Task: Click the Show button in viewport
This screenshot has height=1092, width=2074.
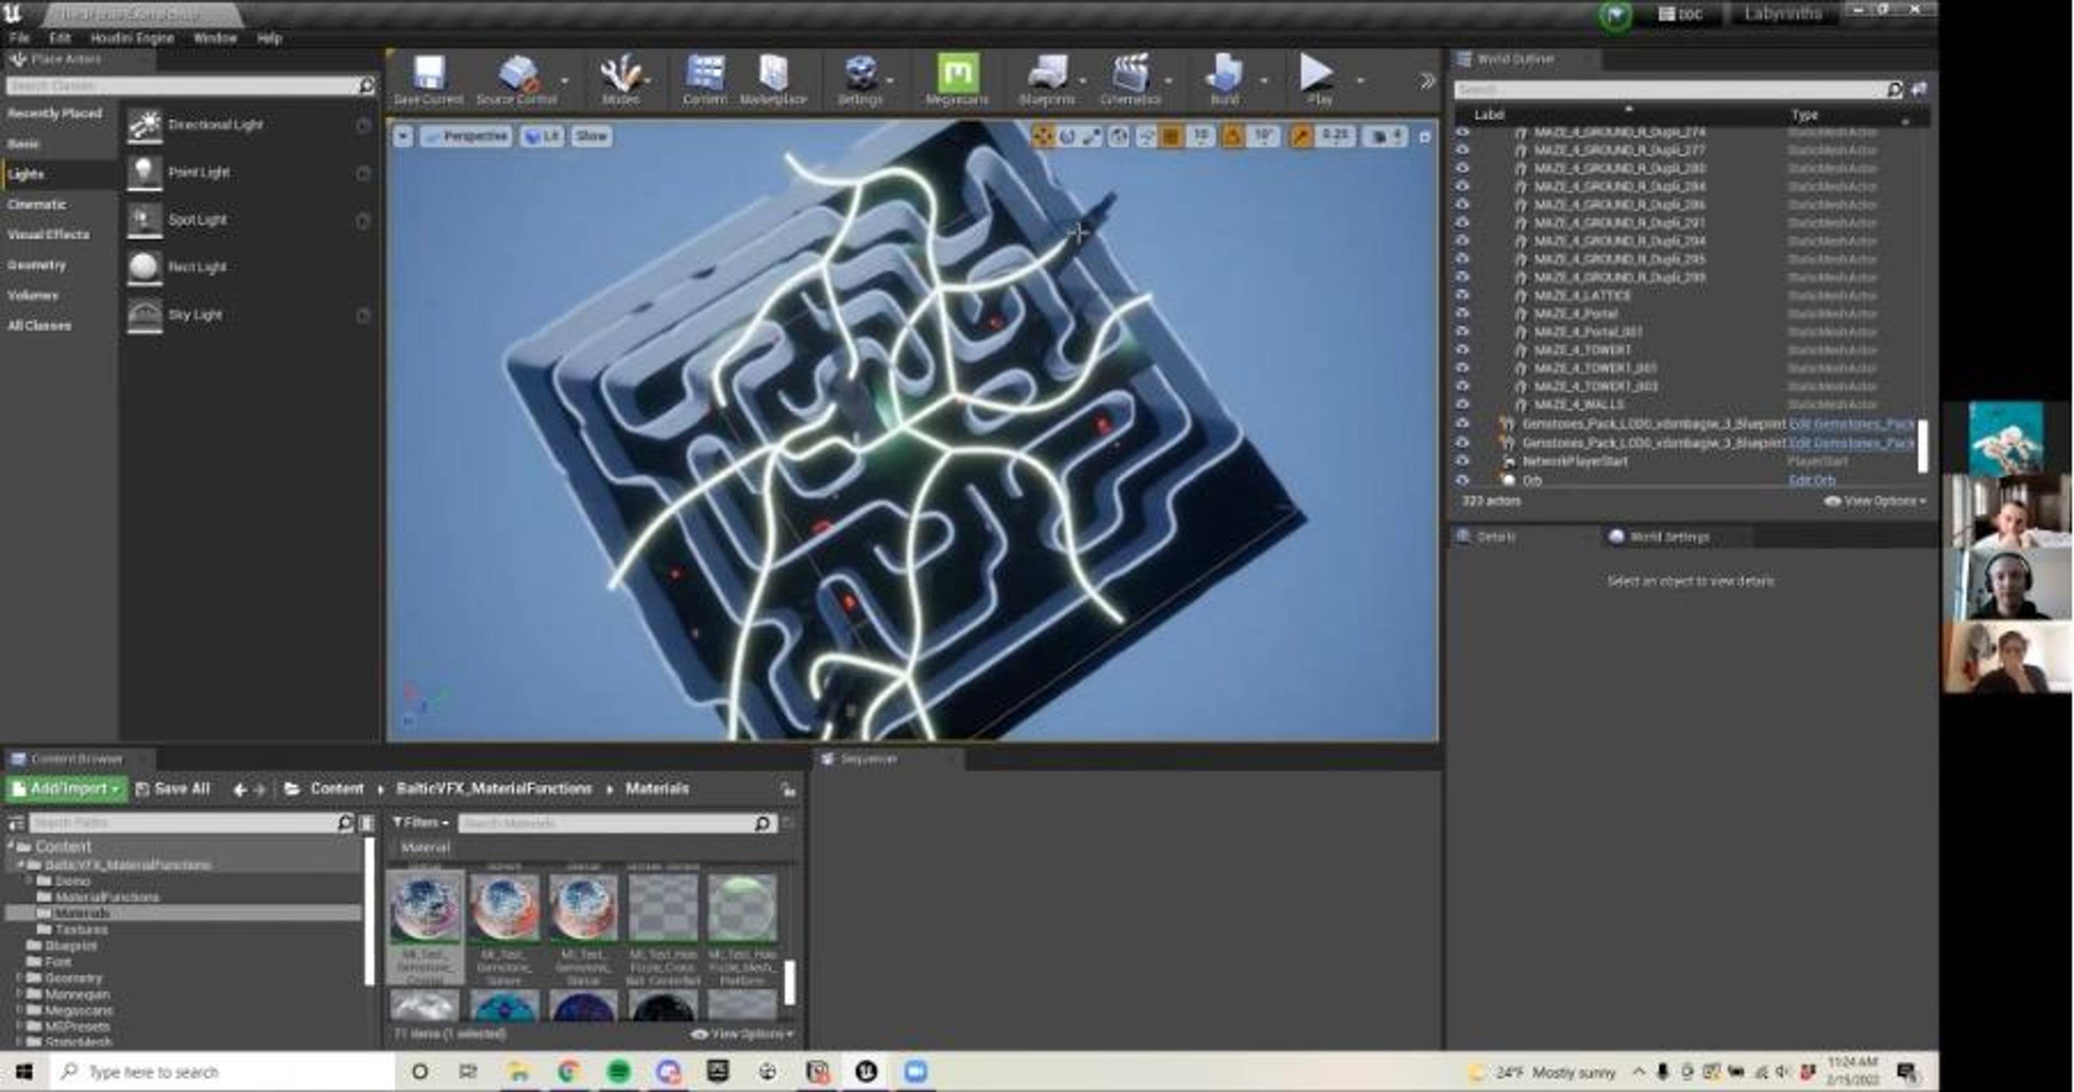Action: [591, 137]
